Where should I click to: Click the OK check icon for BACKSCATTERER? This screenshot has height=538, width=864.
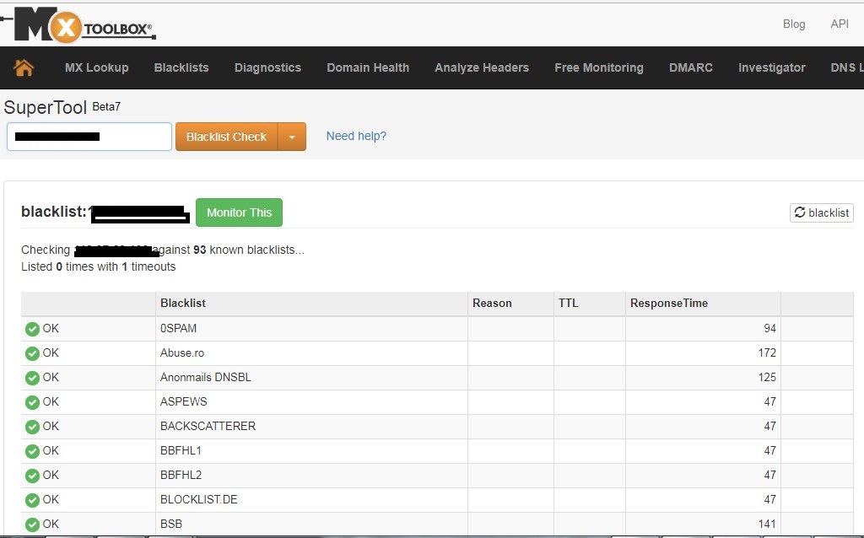[x=33, y=427]
